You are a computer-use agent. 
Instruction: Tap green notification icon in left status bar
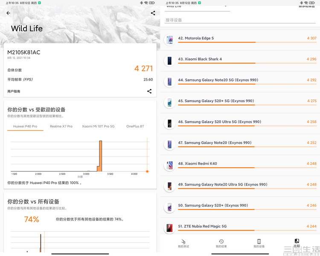click(39, 3)
